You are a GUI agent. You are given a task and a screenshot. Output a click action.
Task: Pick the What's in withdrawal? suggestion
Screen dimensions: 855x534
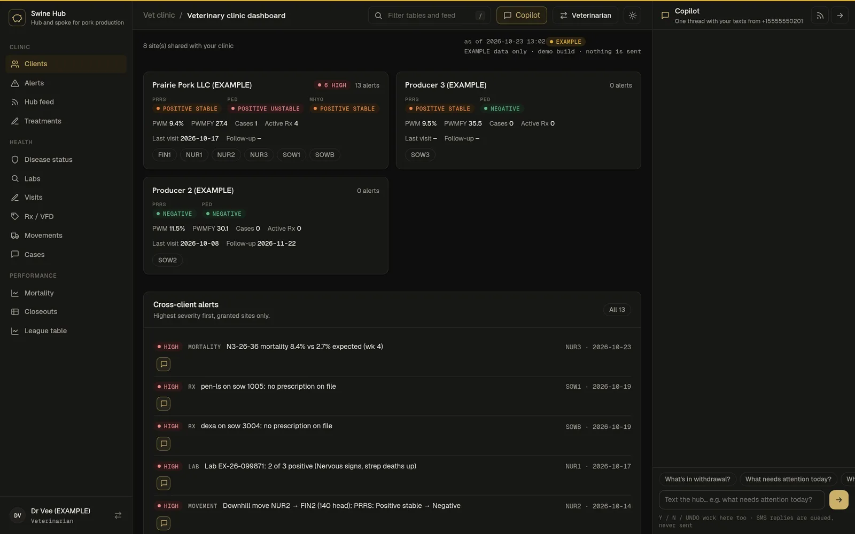697,479
